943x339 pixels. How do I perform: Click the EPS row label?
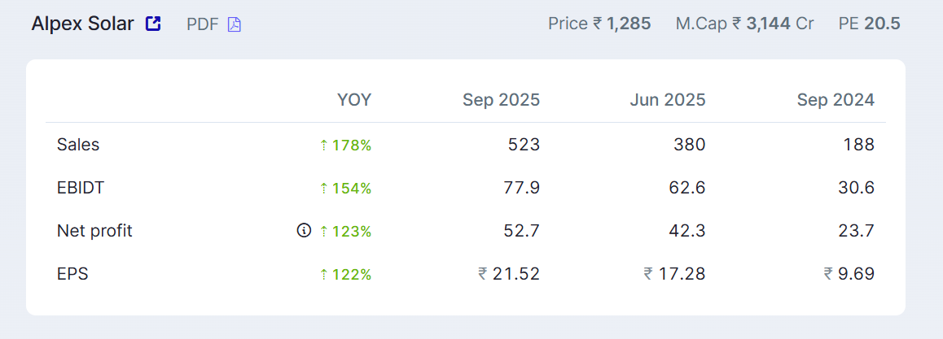(72, 274)
